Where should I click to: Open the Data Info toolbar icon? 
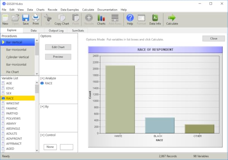click(x=155, y=18)
